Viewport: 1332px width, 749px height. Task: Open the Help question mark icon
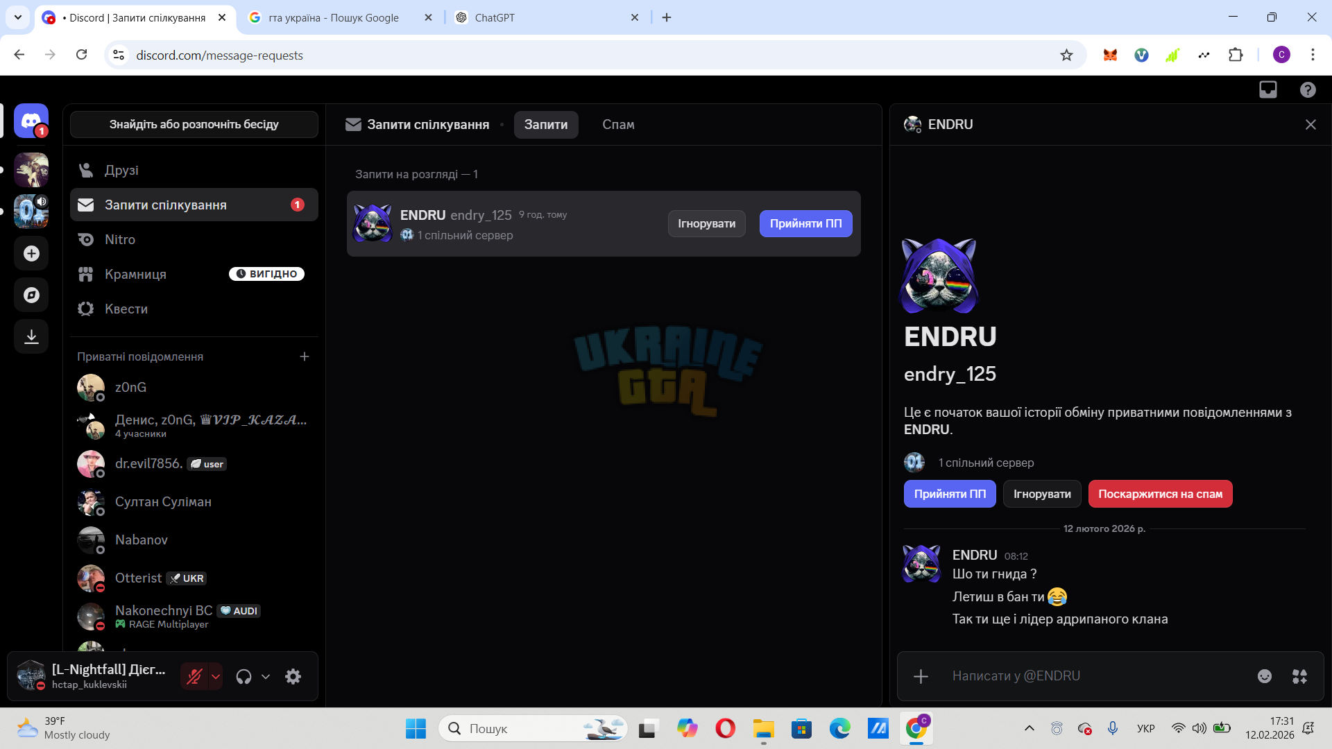pos(1308,89)
